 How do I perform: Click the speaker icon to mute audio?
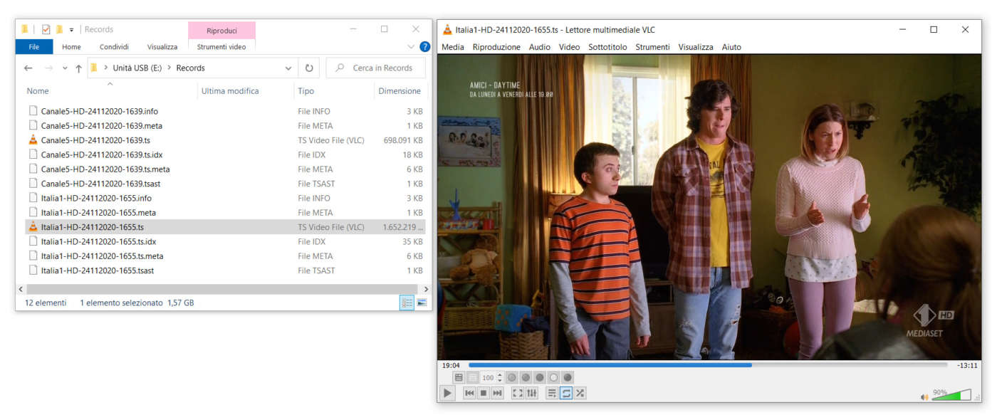point(924,396)
